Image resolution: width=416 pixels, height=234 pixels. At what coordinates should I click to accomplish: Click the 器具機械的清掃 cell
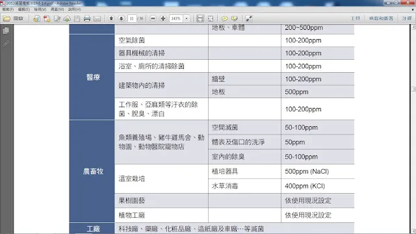162,53
